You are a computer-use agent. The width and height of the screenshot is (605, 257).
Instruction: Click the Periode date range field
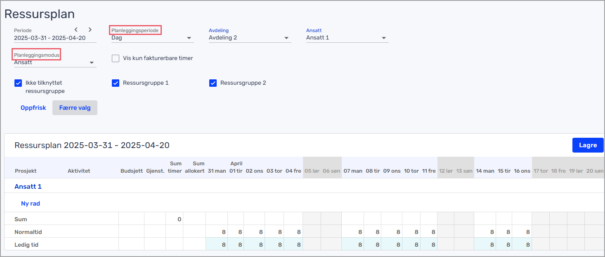pos(55,38)
